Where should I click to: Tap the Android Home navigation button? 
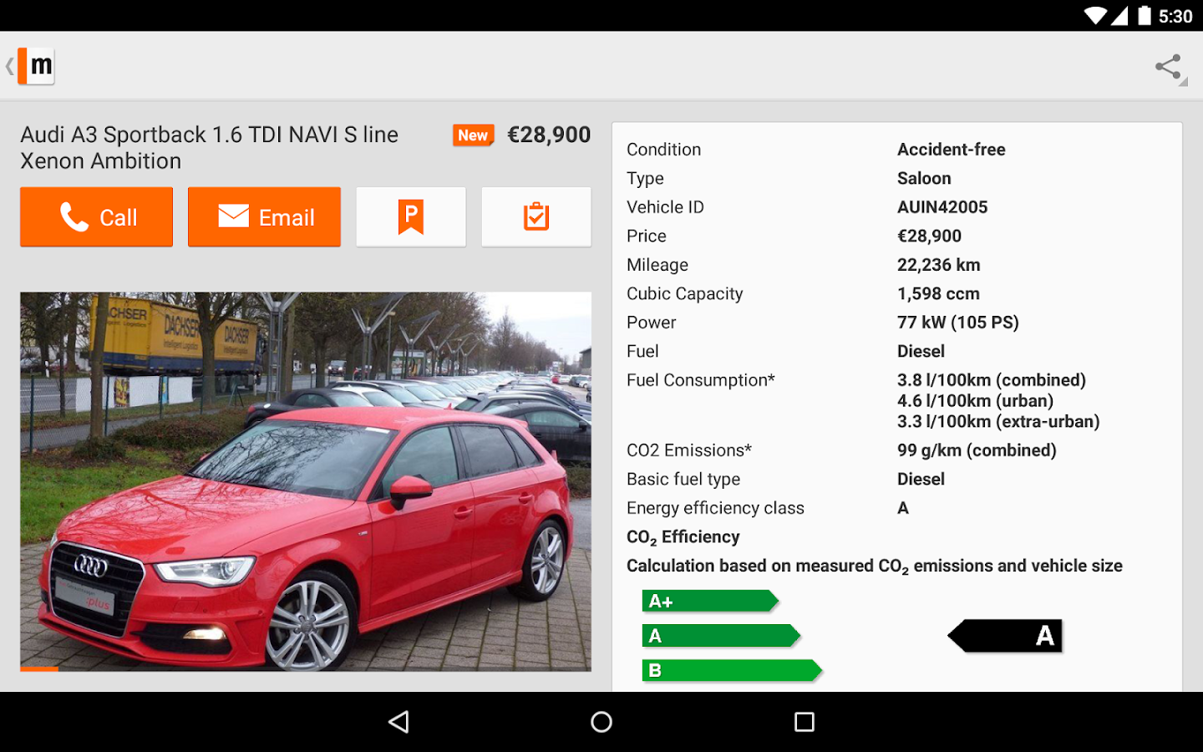601,722
